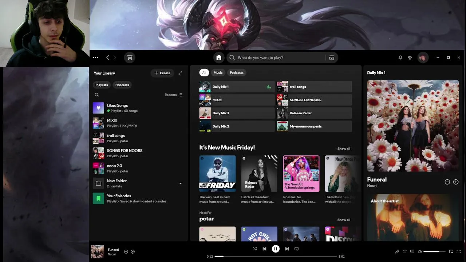Image resolution: width=466 pixels, height=262 pixels.
Task: Mute with the speaker icon
Action: click(x=420, y=251)
